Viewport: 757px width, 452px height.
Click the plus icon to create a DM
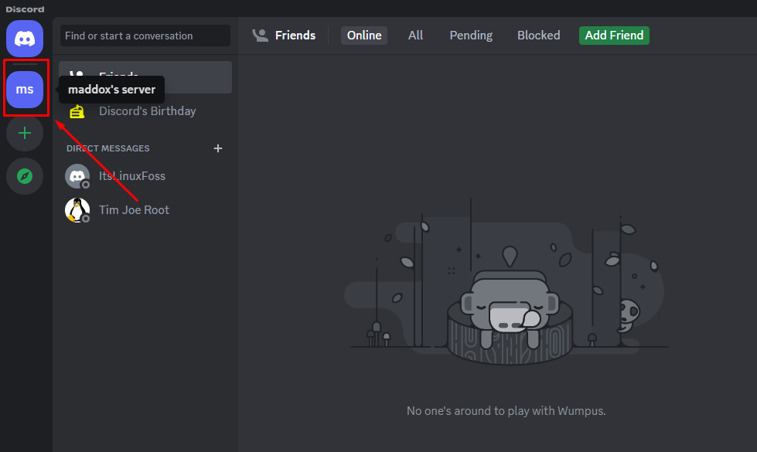click(x=218, y=148)
